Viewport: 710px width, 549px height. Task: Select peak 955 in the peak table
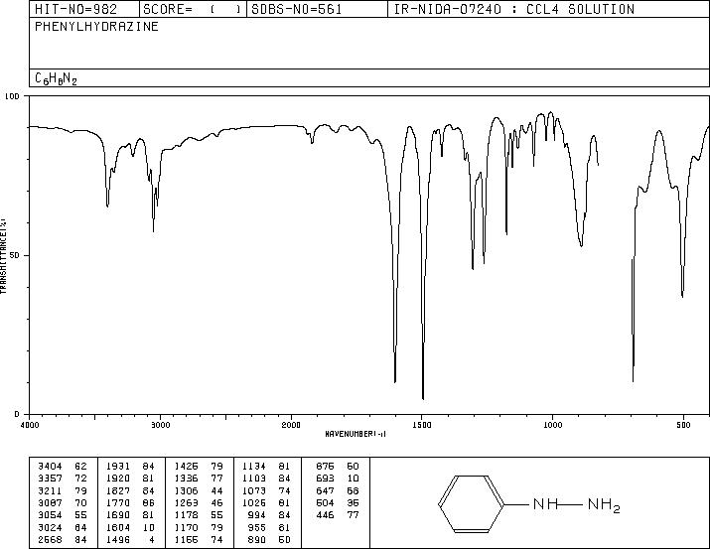(270, 527)
